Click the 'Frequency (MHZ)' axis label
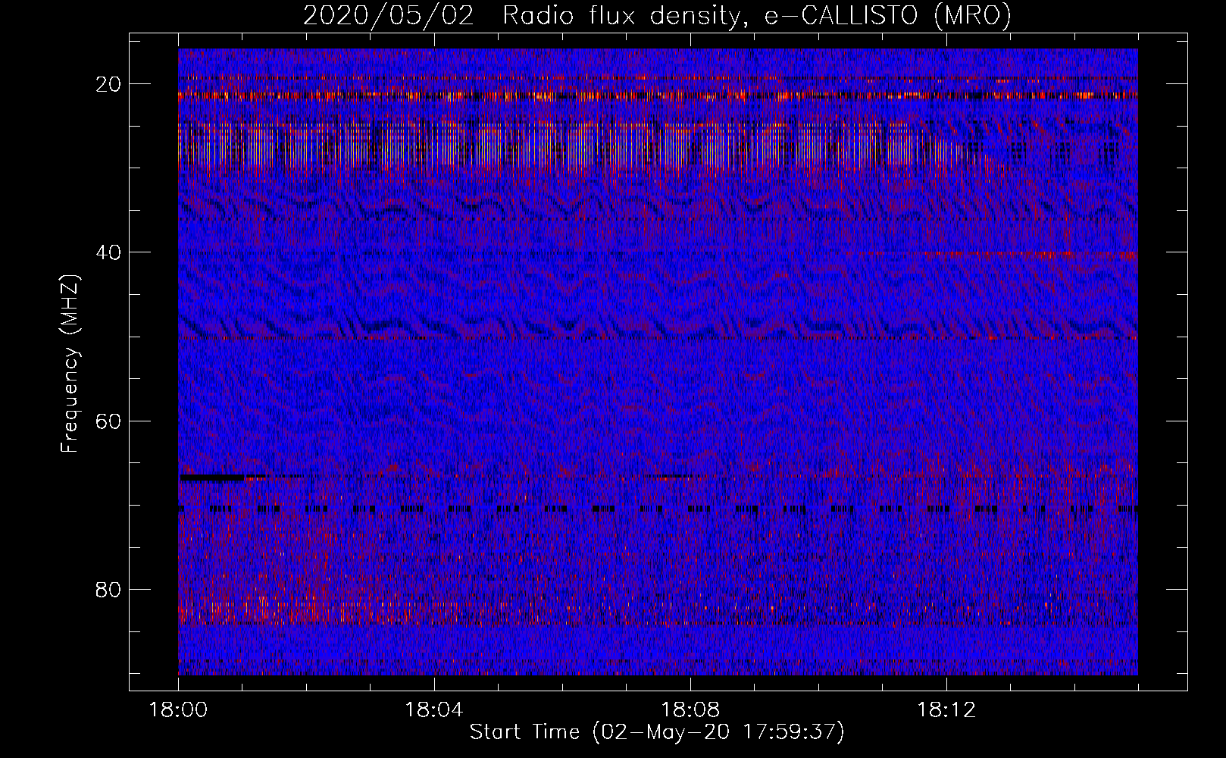Screen dimensions: 1226x758 [x=70, y=364]
